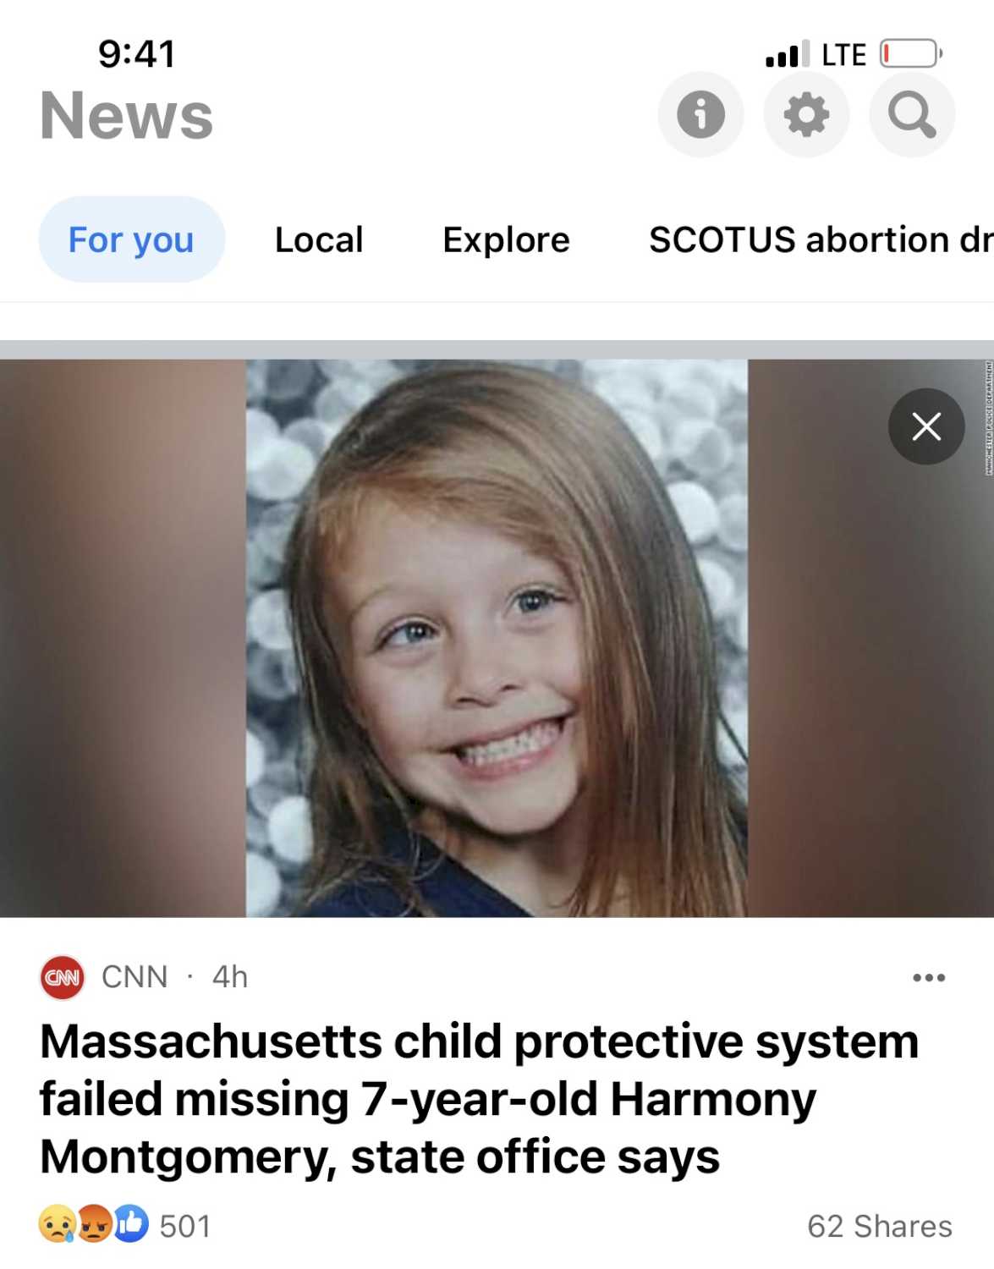View the 62 Shares count
The image size is (994, 1269).
(x=880, y=1226)
